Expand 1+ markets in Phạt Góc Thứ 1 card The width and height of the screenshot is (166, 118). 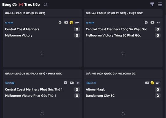pyautogui.click(x=78, y=83)
